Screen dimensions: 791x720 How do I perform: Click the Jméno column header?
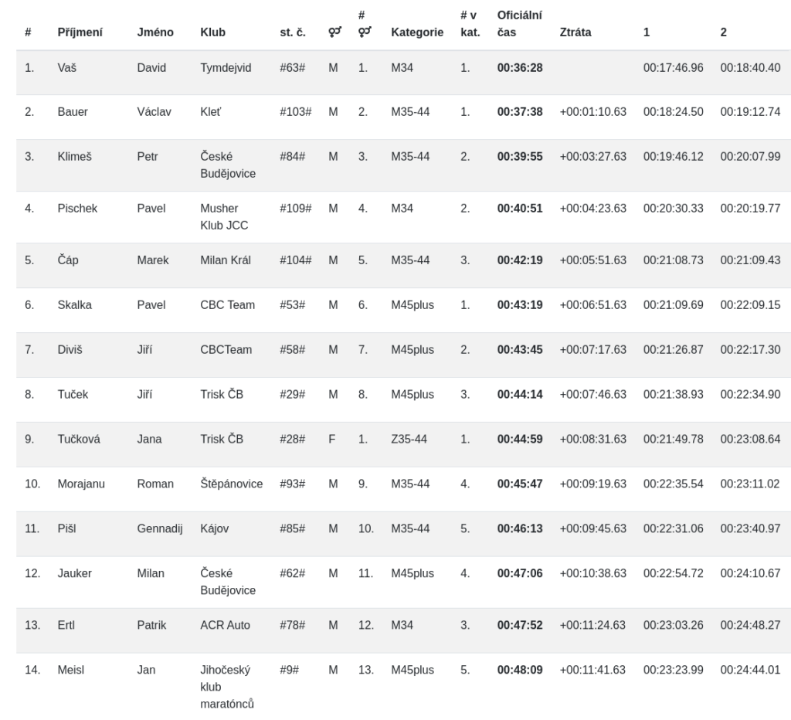point(155,33)
